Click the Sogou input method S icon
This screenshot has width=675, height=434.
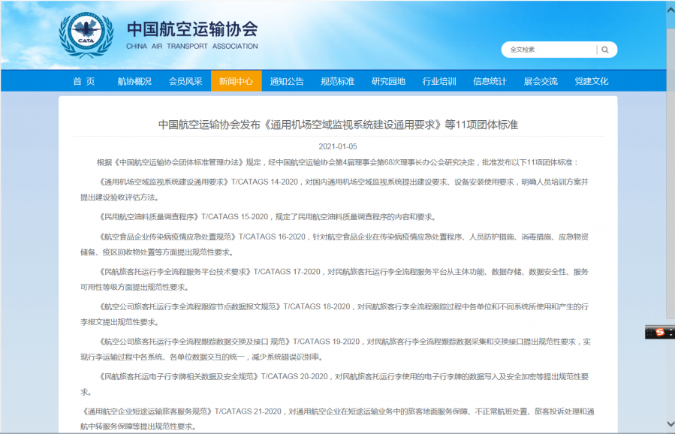pos(661,332)
